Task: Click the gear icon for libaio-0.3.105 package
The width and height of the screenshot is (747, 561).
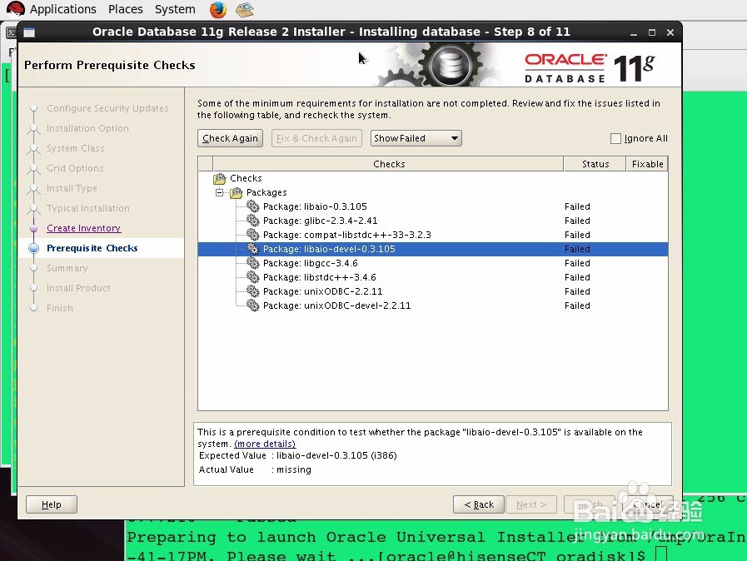Action: (x=253, y=206)
